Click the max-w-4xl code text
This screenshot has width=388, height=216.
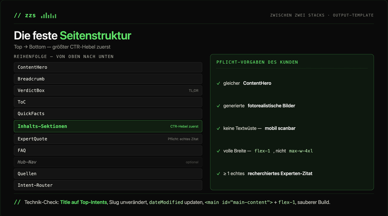(301, 151)
